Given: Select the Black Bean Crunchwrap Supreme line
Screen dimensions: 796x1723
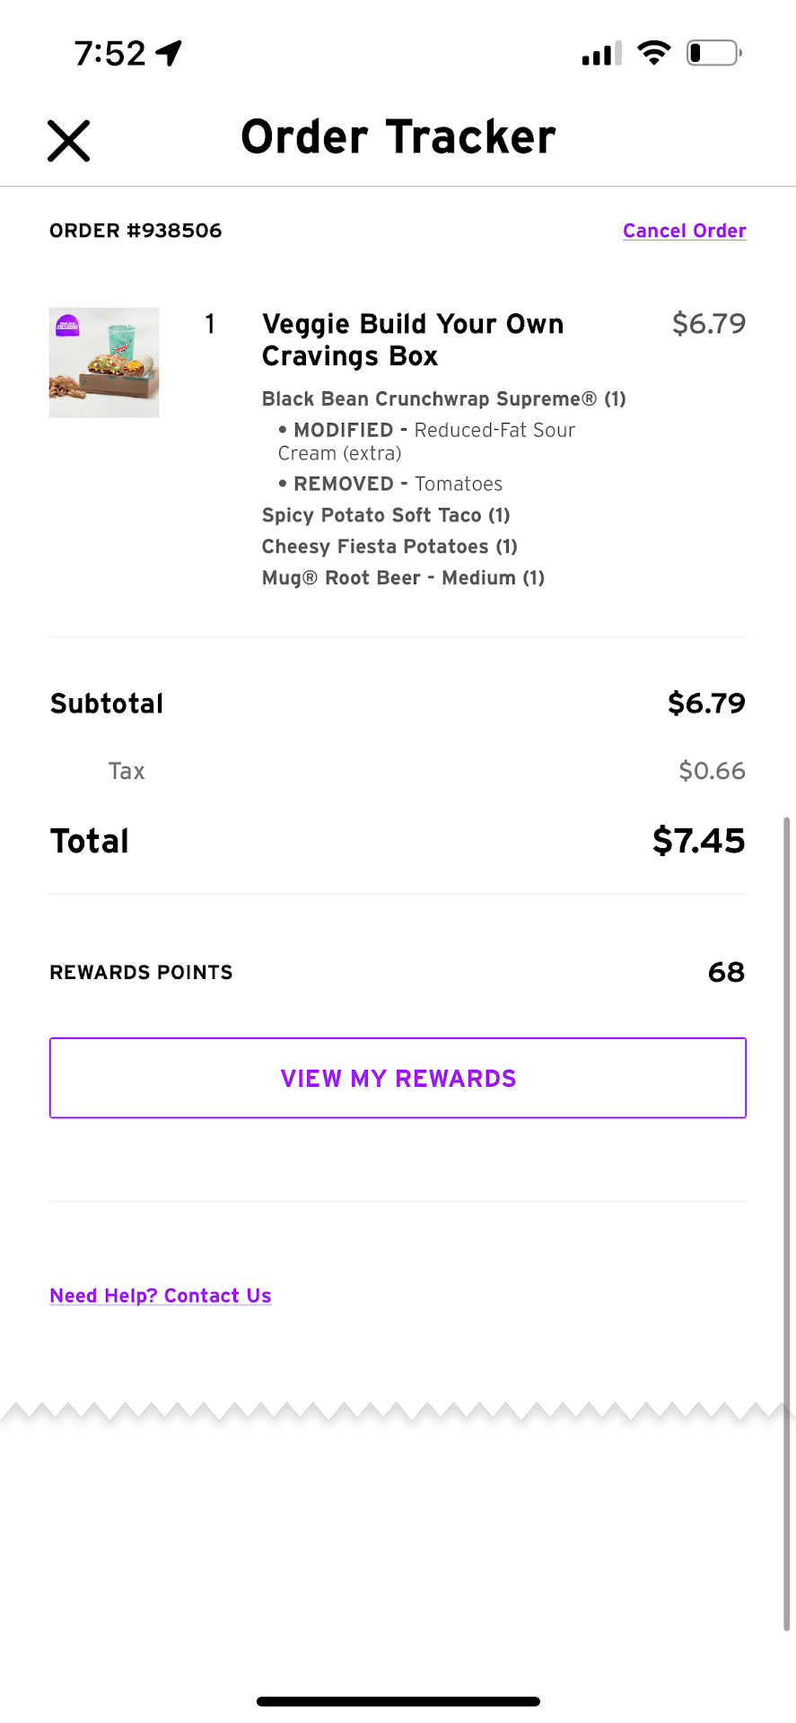Looking at the screenshot, I should click(x=443, y=398).
